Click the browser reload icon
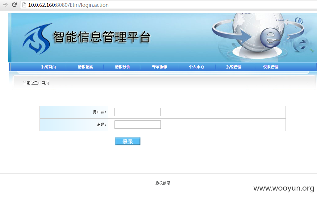 tap(14, 5)
